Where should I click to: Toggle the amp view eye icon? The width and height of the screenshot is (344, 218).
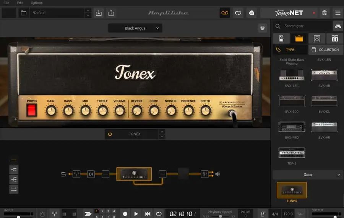(x=262, y=28)
